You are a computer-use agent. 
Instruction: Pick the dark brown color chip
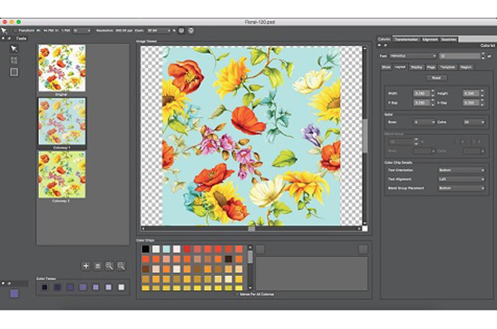229,259
